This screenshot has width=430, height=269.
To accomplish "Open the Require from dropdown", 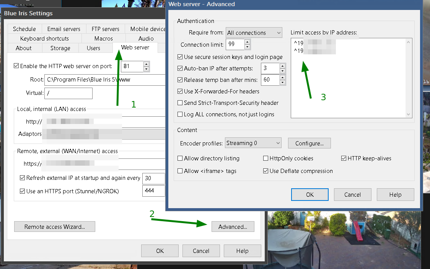I will (254, 33).
